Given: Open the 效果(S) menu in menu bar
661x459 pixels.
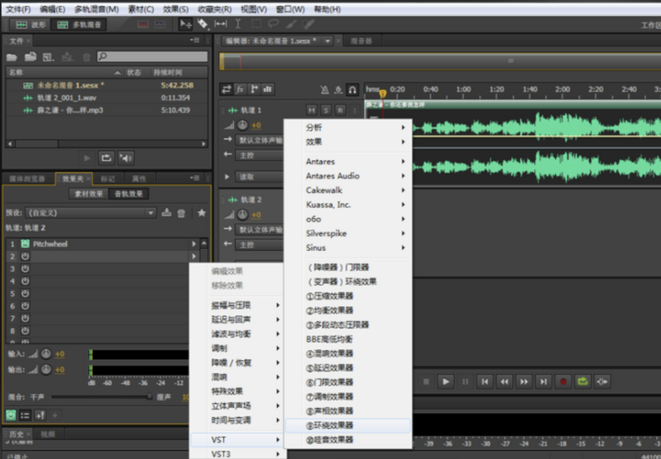Looking at the screenshot, I should [176, 9].
